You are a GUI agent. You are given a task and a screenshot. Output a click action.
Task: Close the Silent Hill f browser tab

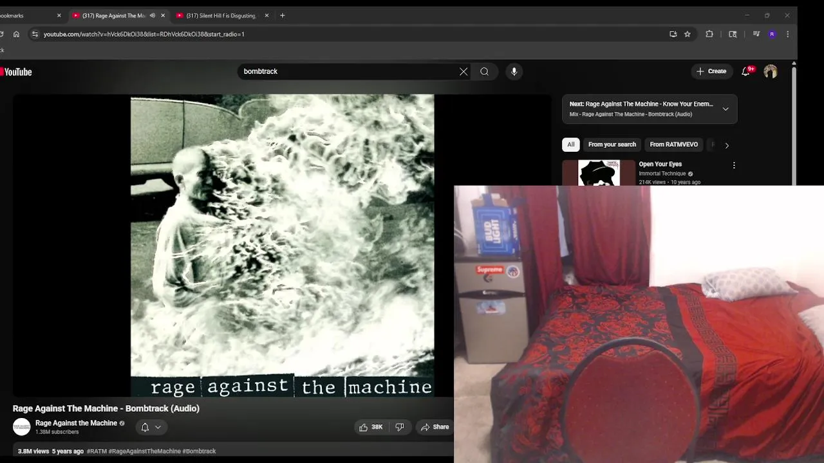[x=267, y=15]
